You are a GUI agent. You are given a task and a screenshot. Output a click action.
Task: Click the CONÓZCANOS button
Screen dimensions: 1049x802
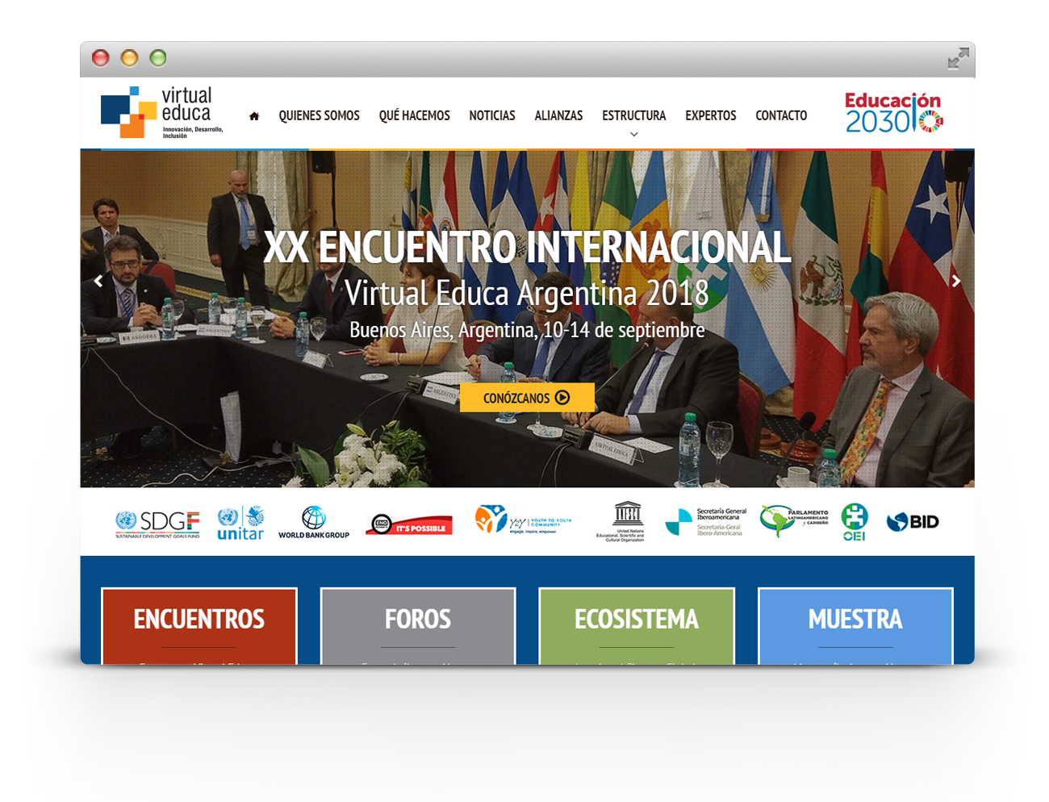coord(527,396)
